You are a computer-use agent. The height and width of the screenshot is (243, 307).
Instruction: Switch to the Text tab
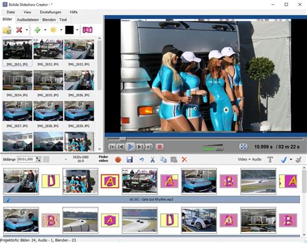63,19
